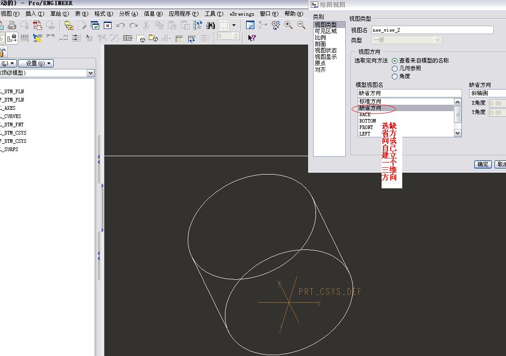Image resolution: width=506 pixels, height=356 pixels.
Task: Click the Close Window icon with red X
Action: 107,25
